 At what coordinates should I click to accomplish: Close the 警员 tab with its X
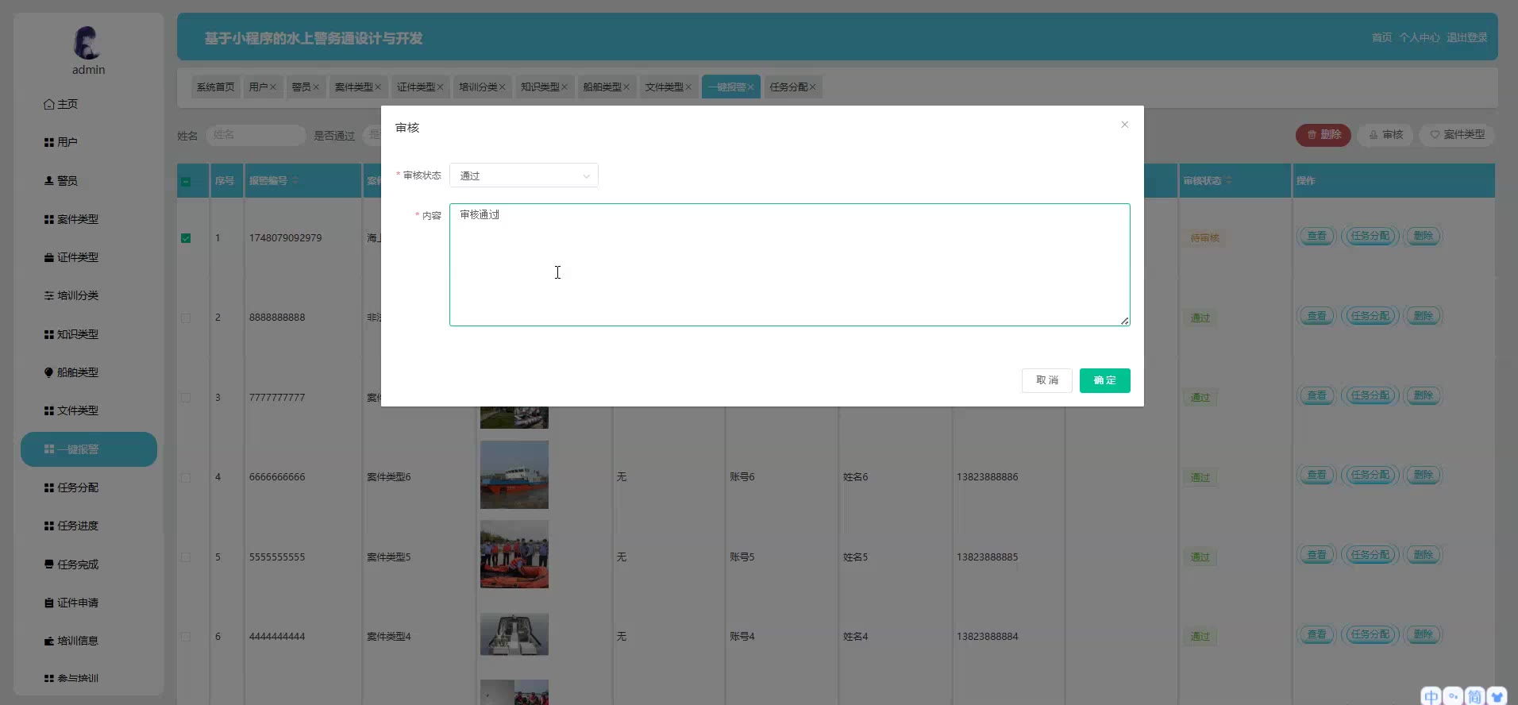316,87
